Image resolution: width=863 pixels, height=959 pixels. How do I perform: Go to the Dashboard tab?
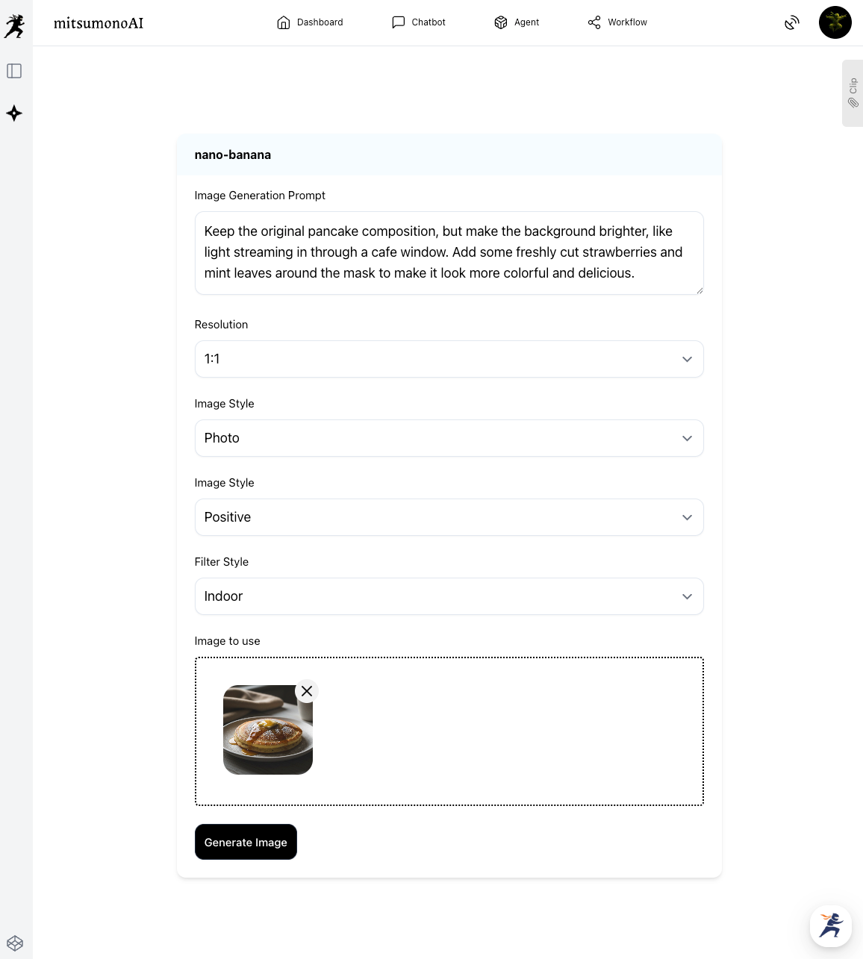310,22
